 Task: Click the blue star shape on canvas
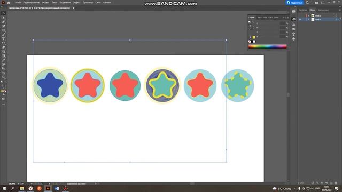pos(50,85)
